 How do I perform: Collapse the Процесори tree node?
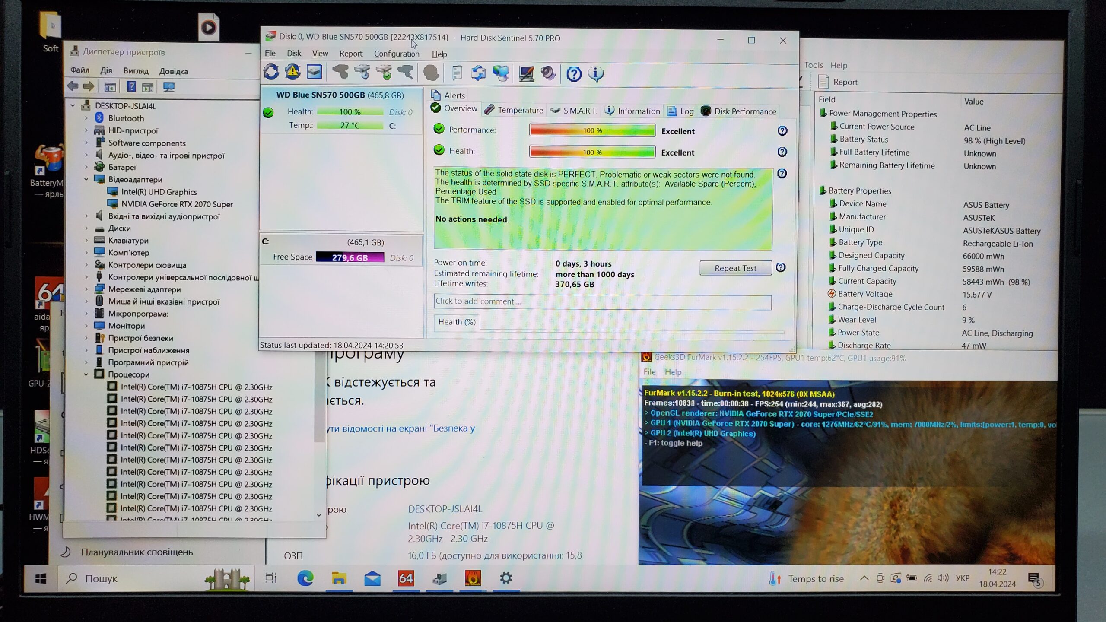86,374
